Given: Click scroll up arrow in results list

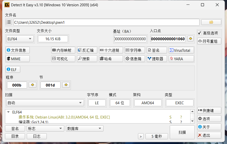Looking at the screenshot, I should point(192,111).
